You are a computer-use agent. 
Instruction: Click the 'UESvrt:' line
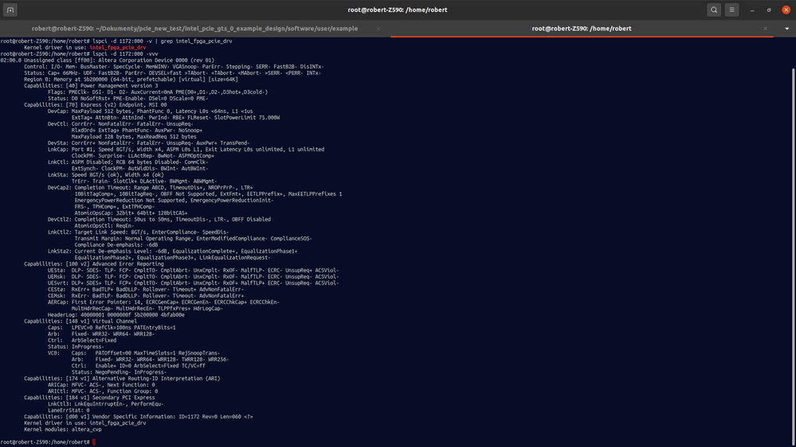click(x=194, y=283)
